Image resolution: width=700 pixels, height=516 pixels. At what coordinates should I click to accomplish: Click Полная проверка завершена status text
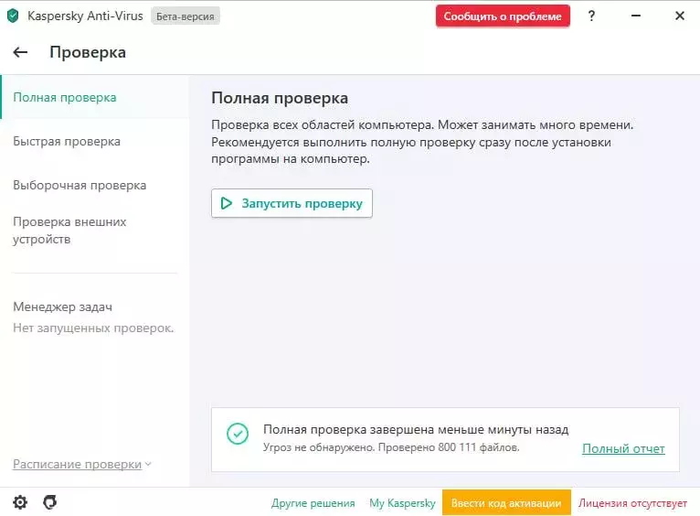[416, 429]
